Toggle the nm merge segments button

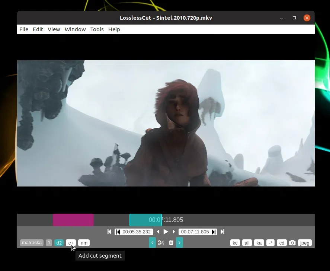click(x=84, y=243)
